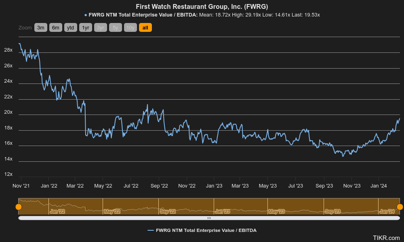Click the Nov '21 axis label
The height and width of the screenshot is (242, 404).
21,186
